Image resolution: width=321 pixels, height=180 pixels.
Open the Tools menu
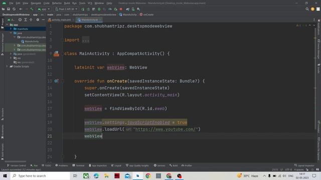pyautogui.click(x=82, y=3)
